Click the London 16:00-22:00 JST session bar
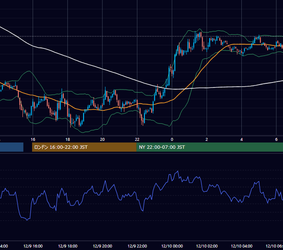This screenshot has width=283, height=250. point(84,147)
